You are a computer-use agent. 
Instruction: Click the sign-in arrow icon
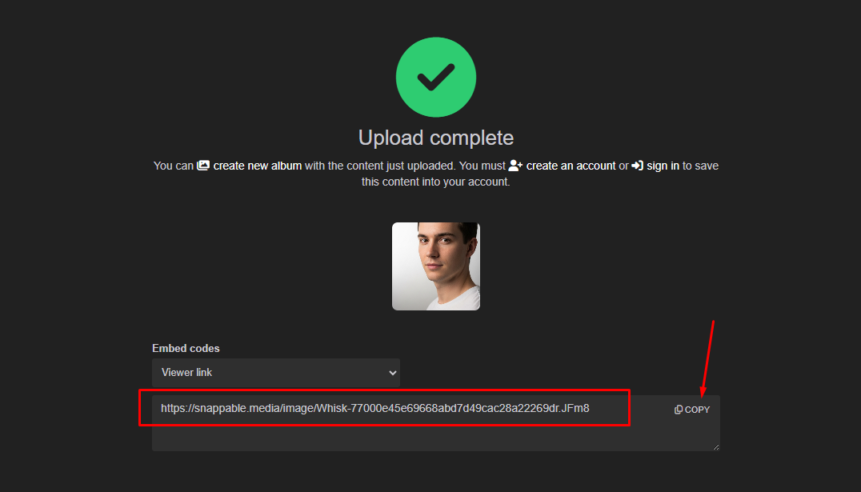(x=637, y=166)
